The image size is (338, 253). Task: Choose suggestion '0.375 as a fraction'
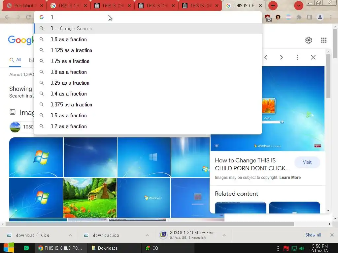148,104
